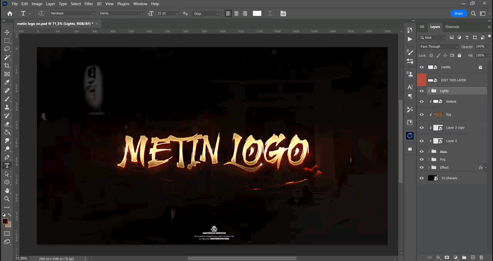Click the Create new layer icon
The width and height of the screenshot is (493, 261).
tap(473, 258)
